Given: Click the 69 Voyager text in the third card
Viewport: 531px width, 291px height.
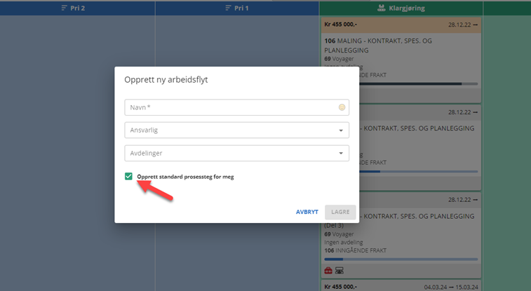Looking at the screenshot, I should (339, 234).
